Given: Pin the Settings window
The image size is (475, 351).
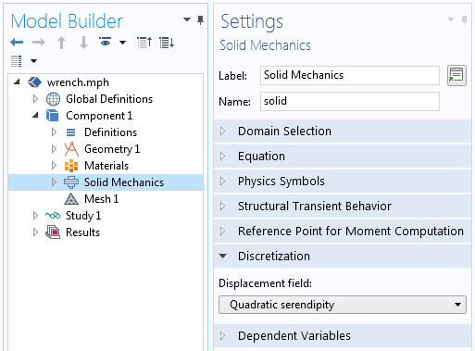Looking at the screenshot, I should click(x=464, y=20).
